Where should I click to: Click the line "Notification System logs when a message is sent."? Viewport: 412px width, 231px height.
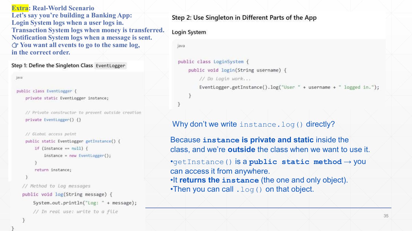(82, 38)
